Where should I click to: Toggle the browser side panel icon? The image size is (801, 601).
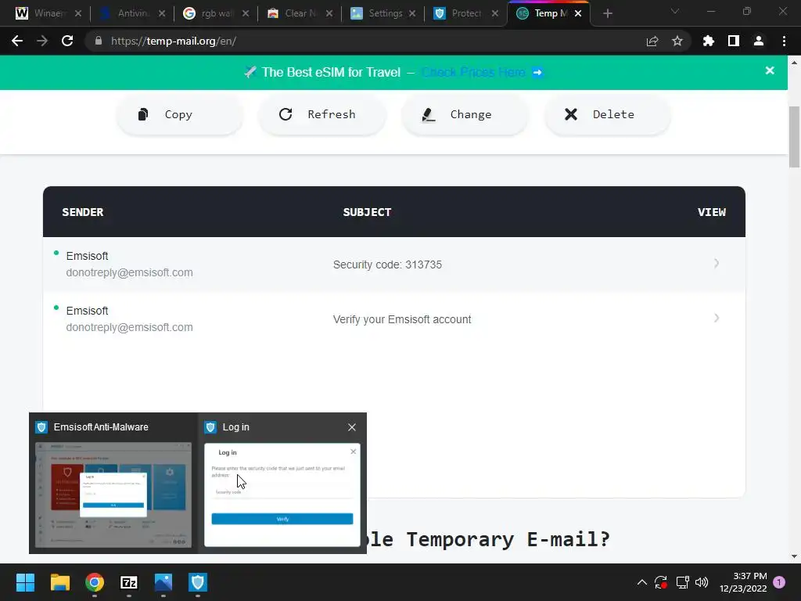pyautogui.click(x=734, y=41)
